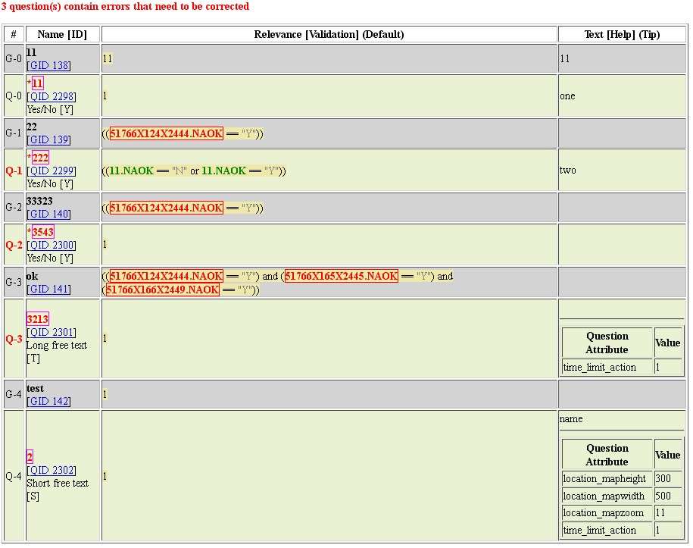The width and height of the screenshot is (693, 548).
Task: Click the boxed question code 11 in row Q-0
Action: click(x=37, y=83)
